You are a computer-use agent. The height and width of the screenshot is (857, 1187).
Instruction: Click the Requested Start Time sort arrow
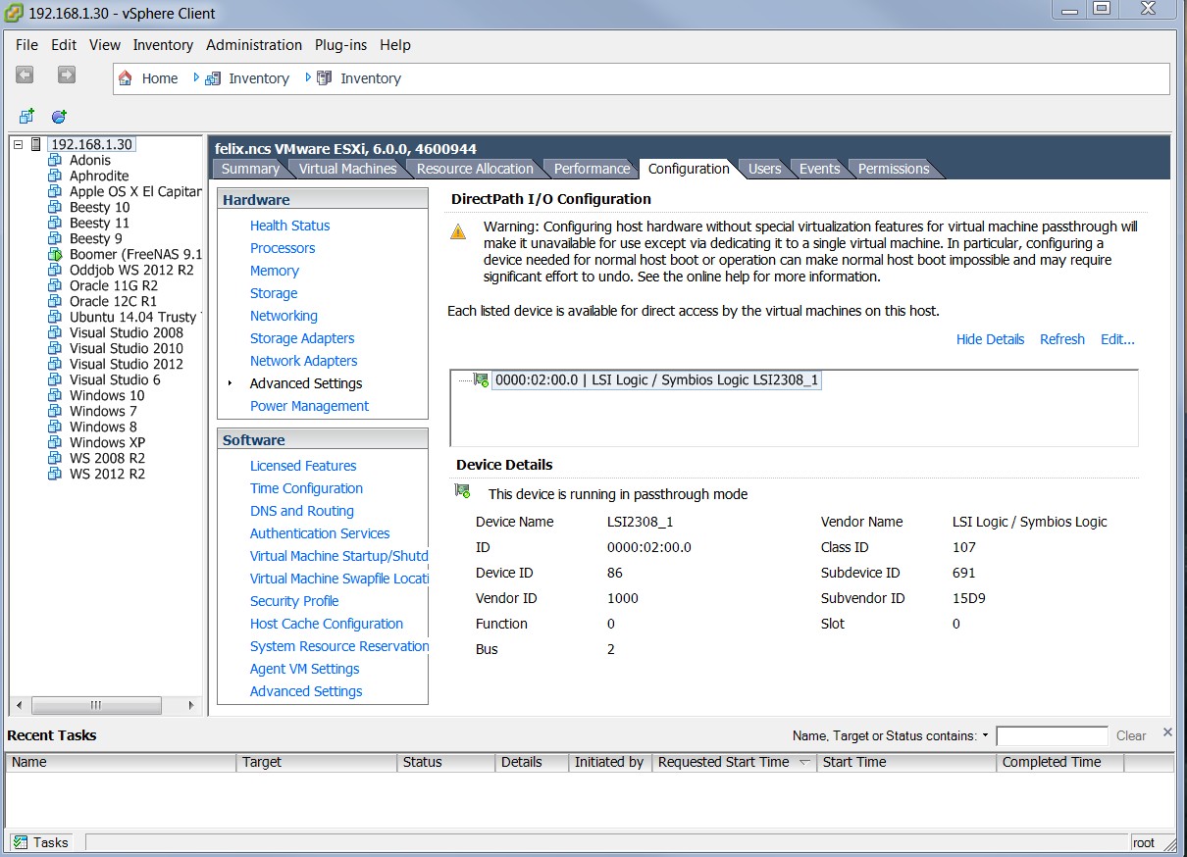[804, 762]
